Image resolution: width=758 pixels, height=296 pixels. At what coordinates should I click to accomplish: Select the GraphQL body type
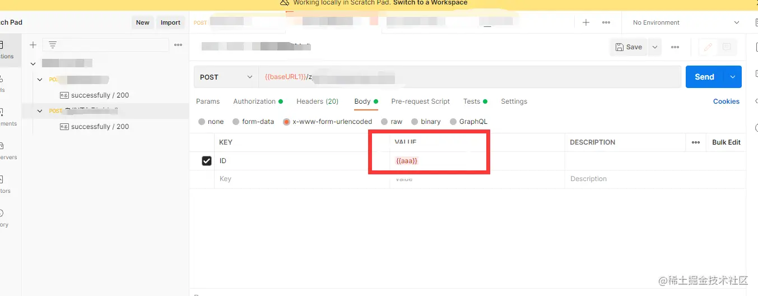point(468,122)
